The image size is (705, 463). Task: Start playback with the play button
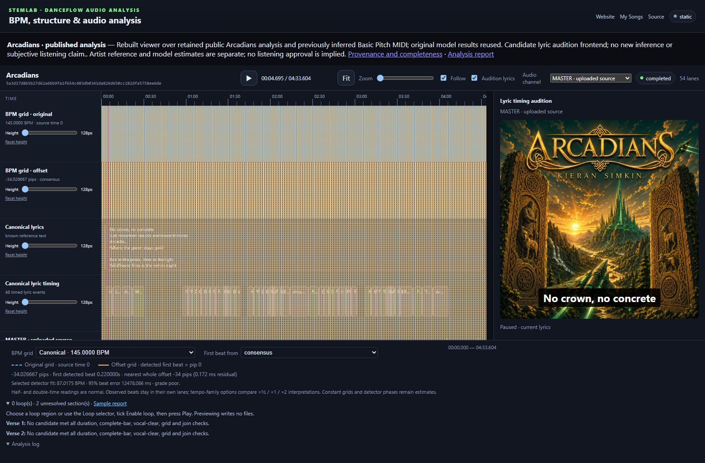(x=249, y=78)
